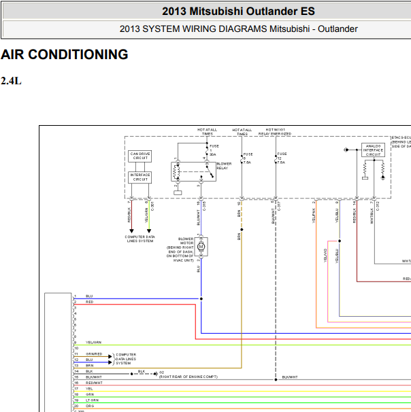The height and width of the screenshot is (412, 411).
Task: Click pin 14 BLK wire label
Action: [89, 371]
